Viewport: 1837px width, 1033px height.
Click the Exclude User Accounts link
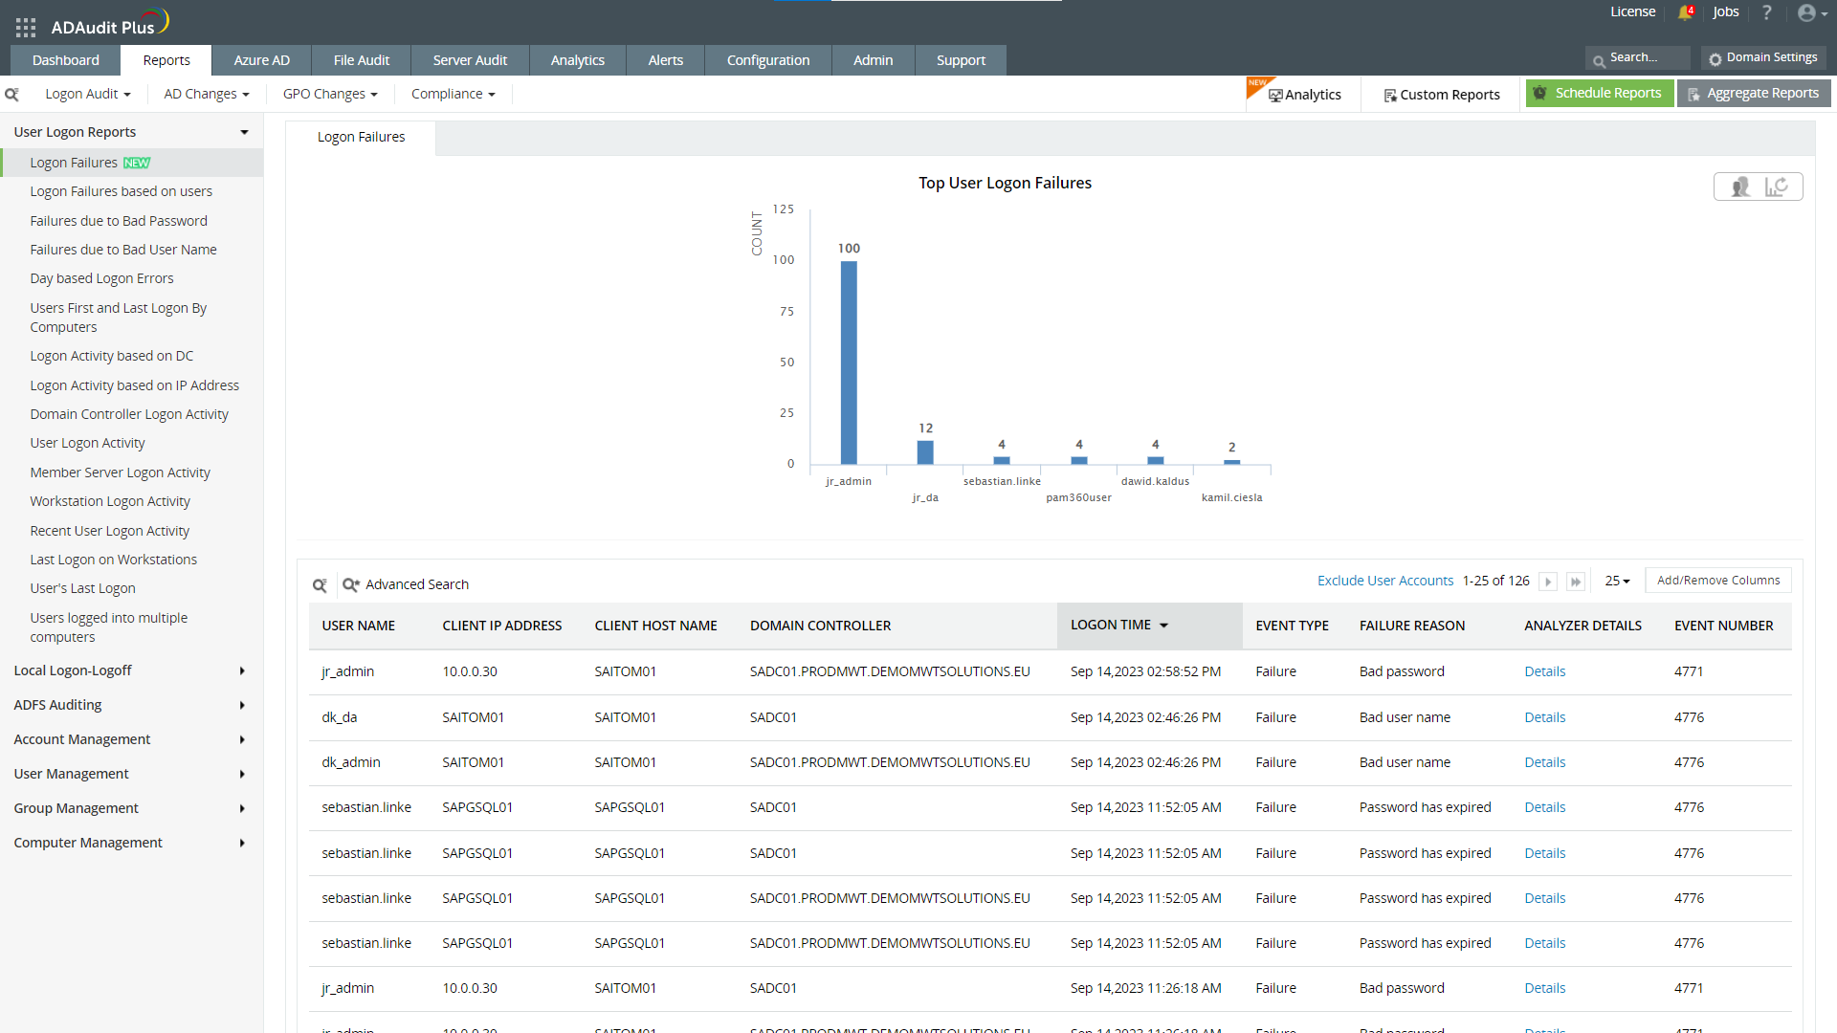coord(1384,581)
